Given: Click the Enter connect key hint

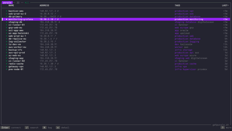Looking at the screenshot, I should (11, 128).
